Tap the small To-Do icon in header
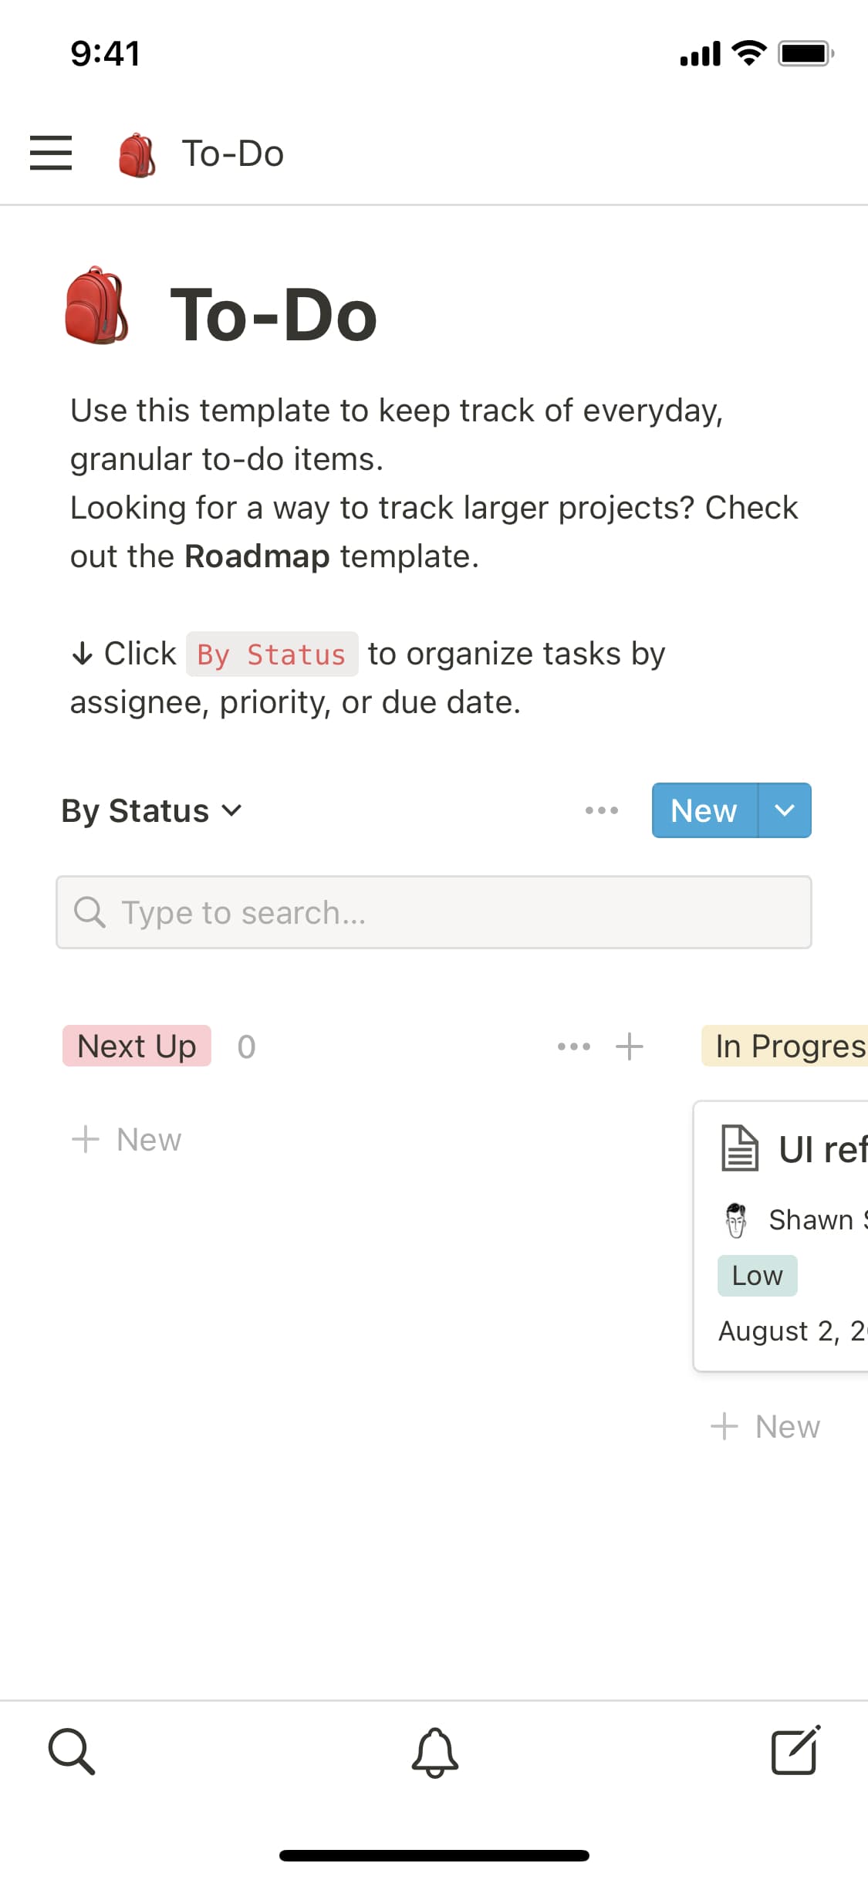 click(136, 154)
